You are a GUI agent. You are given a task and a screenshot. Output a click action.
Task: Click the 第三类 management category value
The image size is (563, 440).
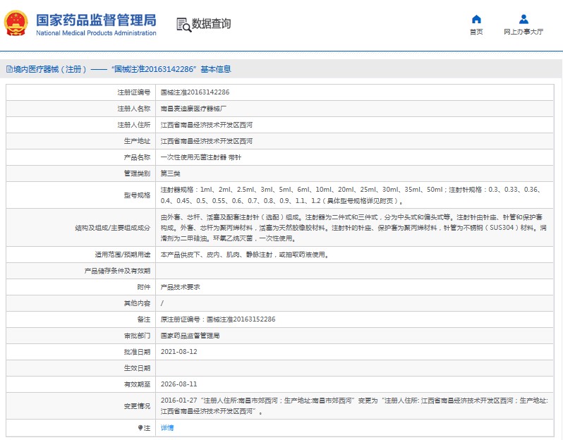click(x=171, y=173)
